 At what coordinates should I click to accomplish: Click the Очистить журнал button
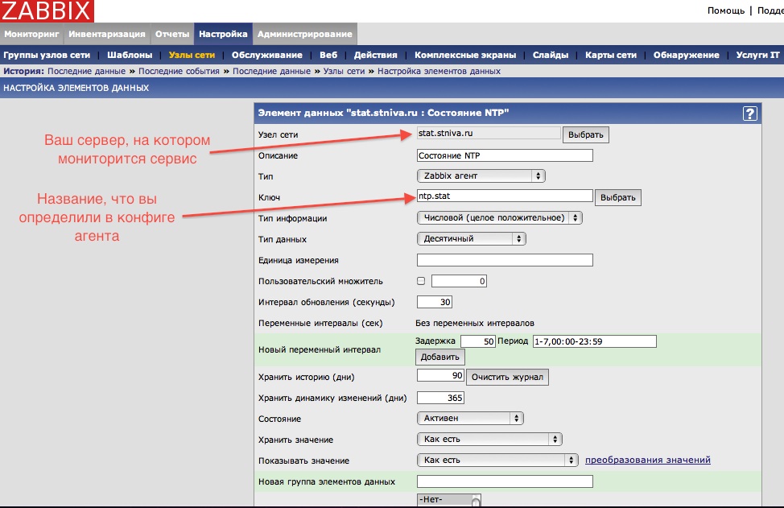pos(509,377)
